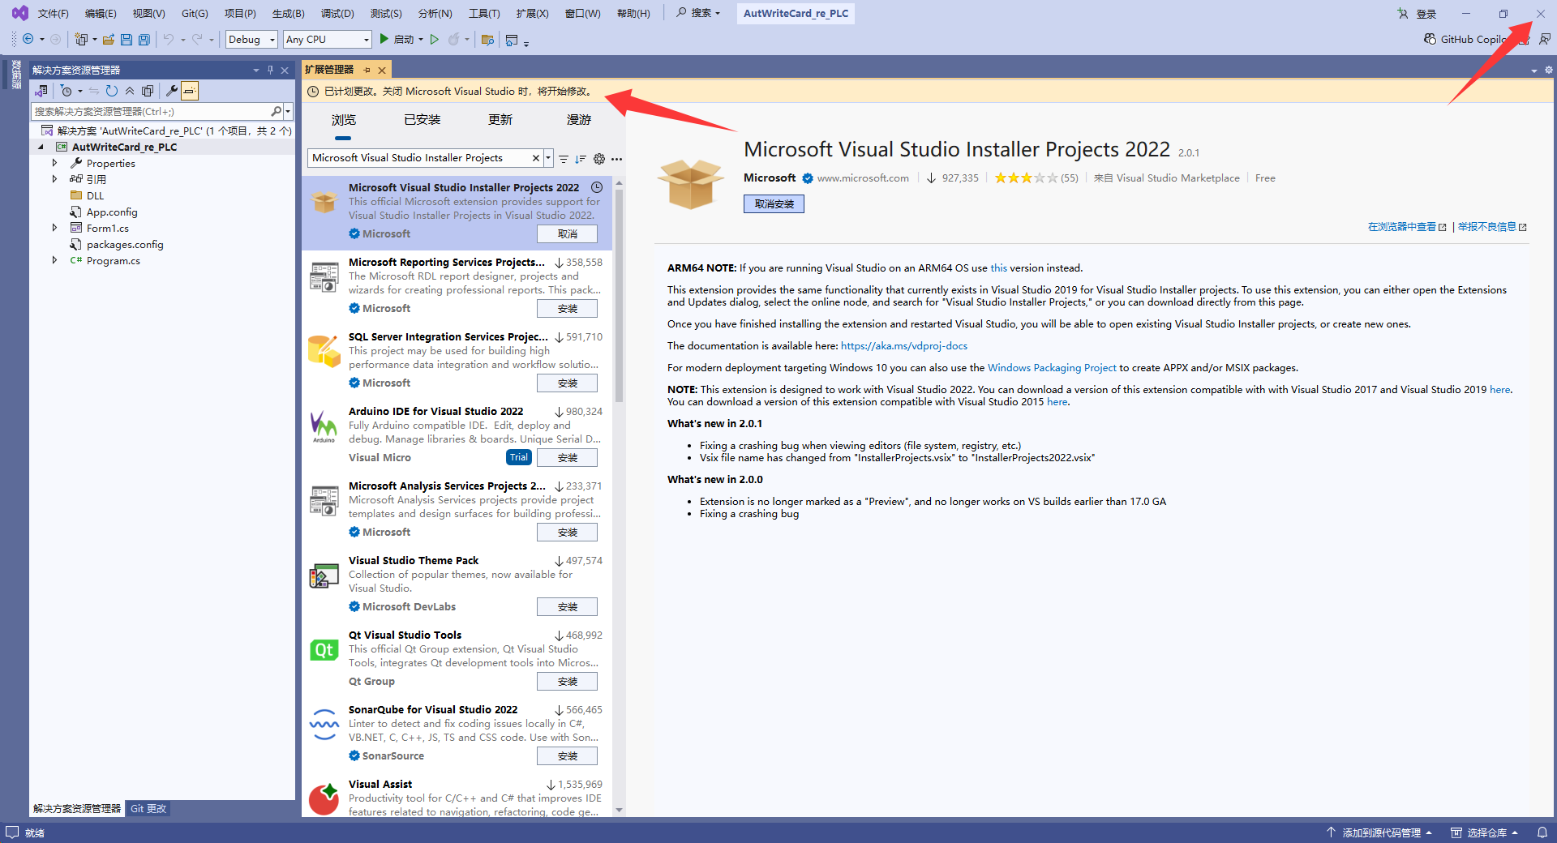Expand the references (引用) tree node
Screen dimensions: 1557x843
pos(54,179)
